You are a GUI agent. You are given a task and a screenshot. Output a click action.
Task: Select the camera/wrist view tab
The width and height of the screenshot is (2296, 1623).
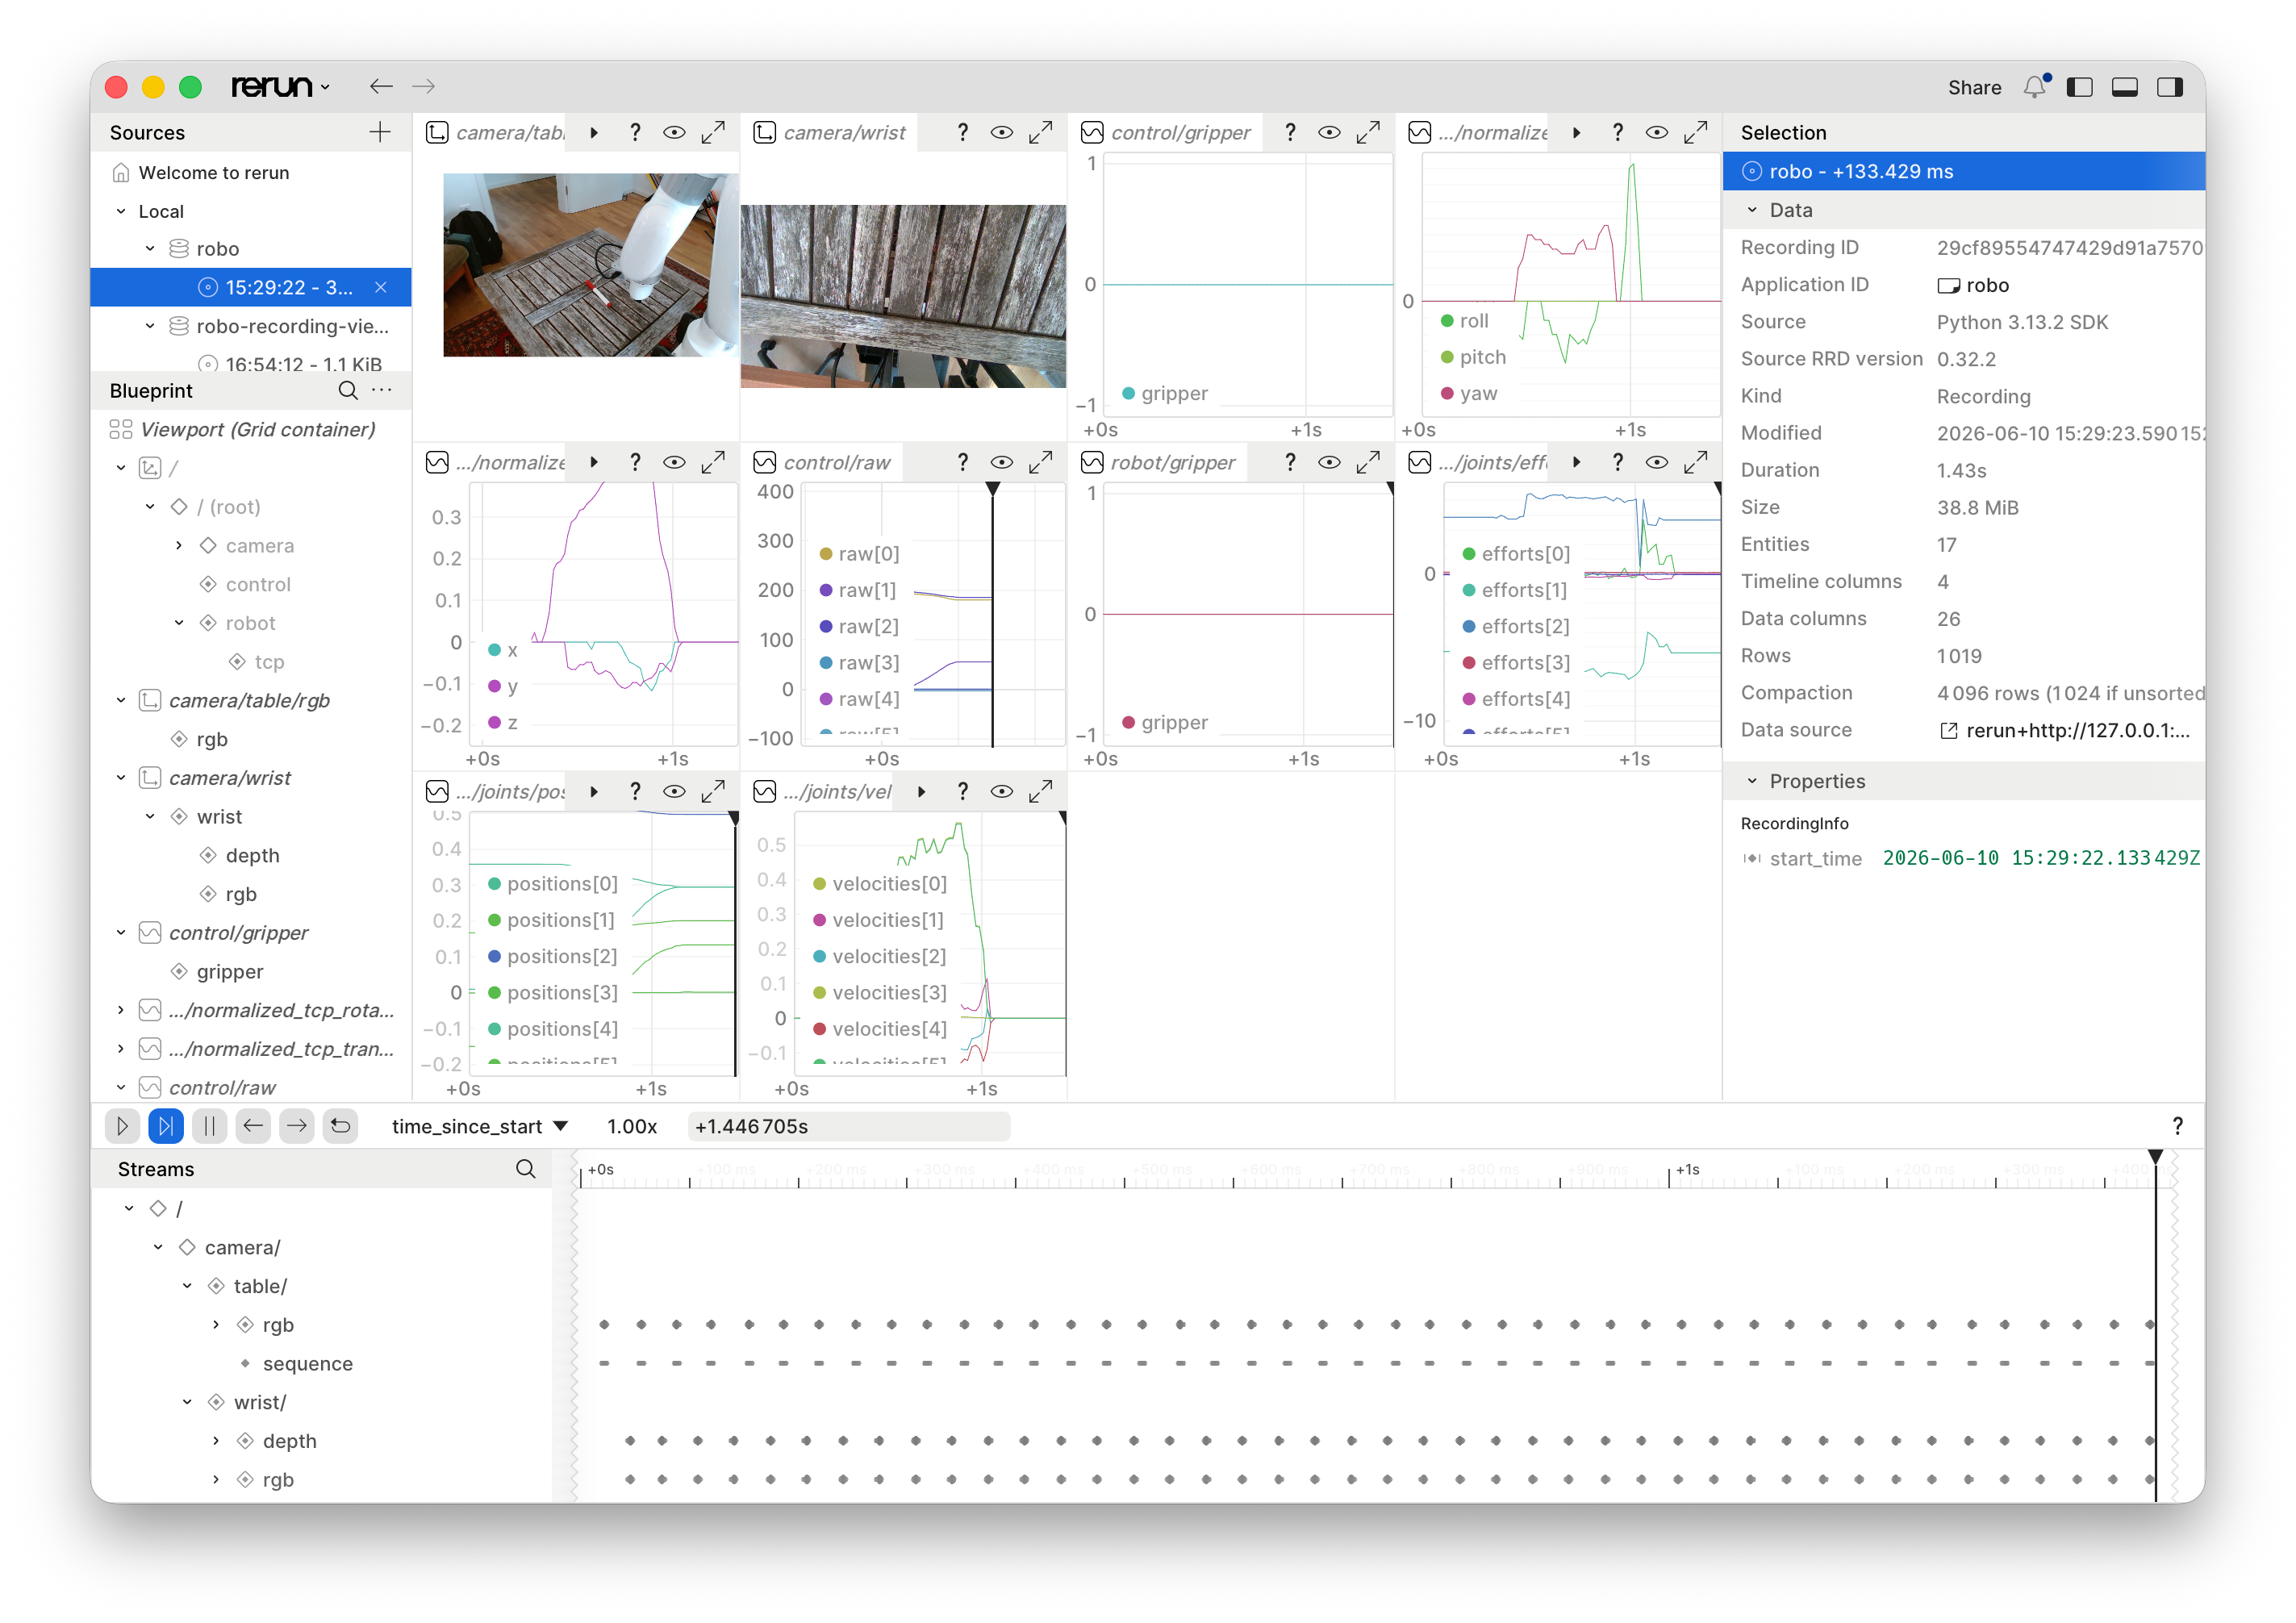click(x=830, y=132)
